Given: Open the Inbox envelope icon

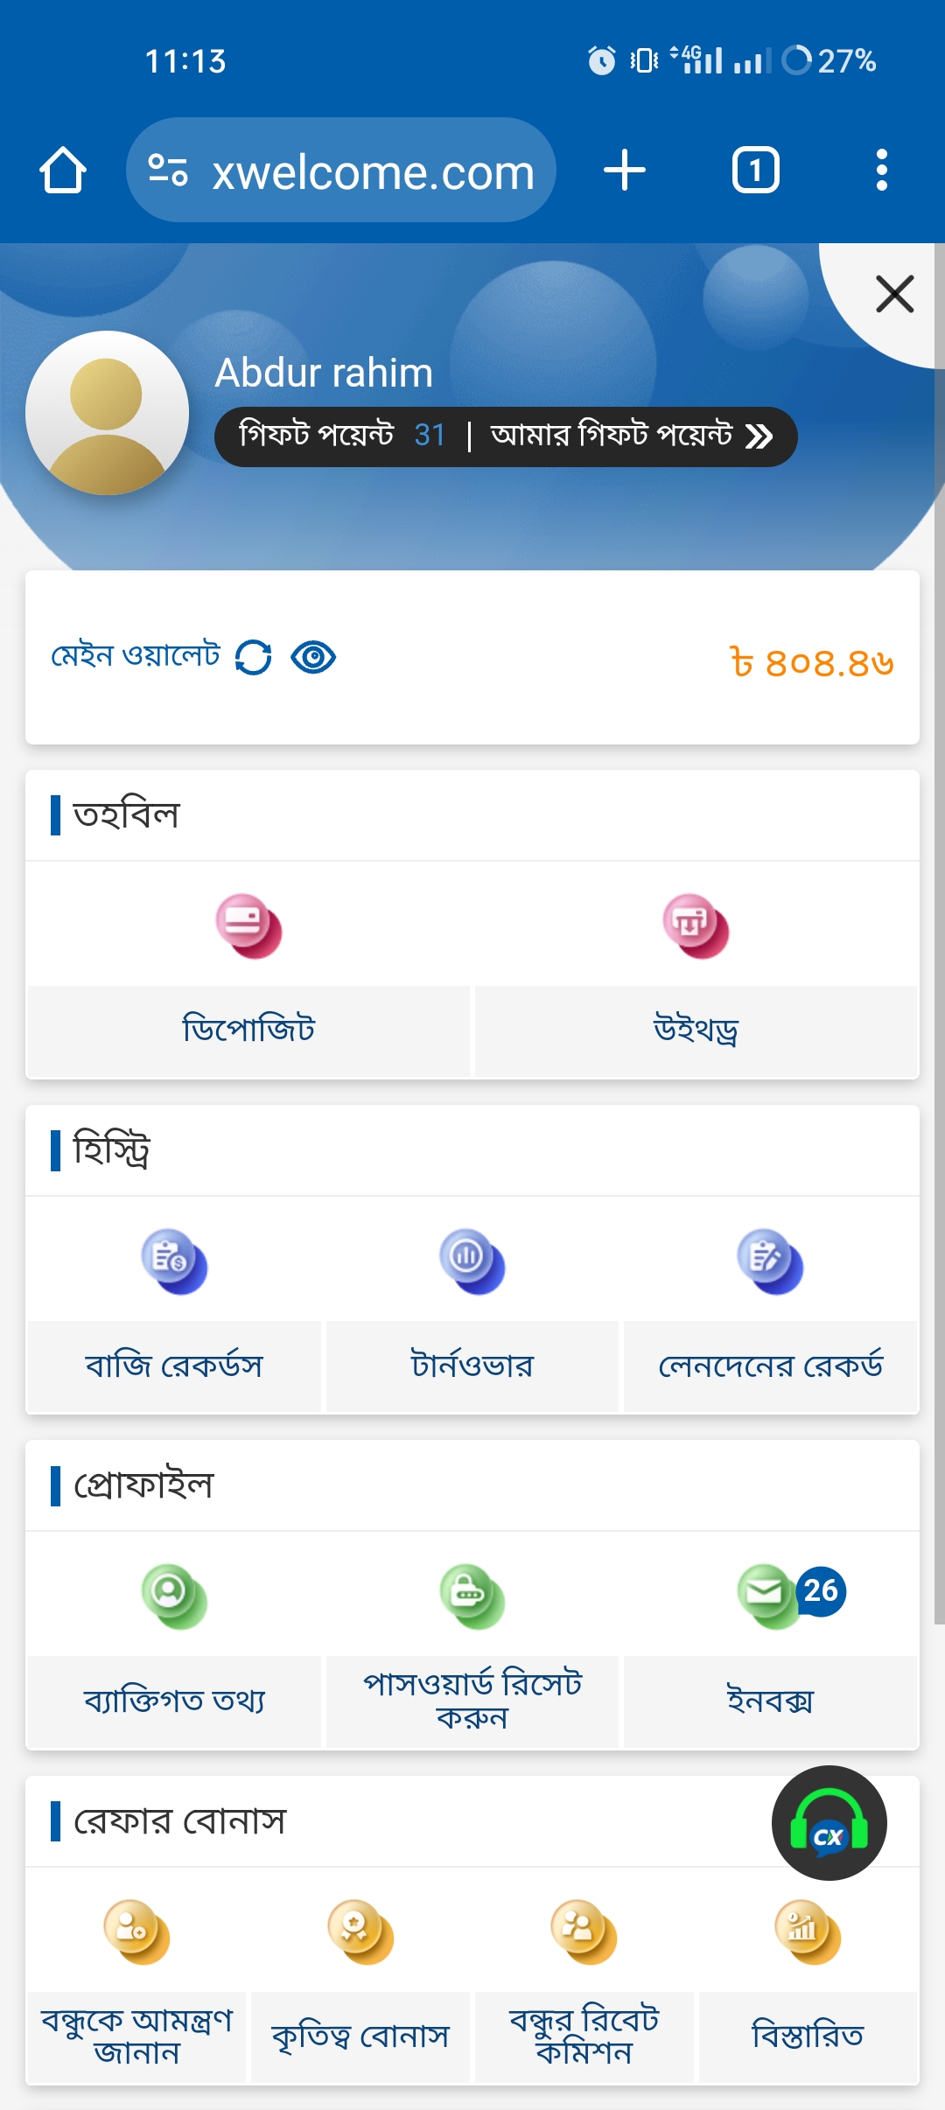Looking at the screenshot, I should [x=770, y=1596].
